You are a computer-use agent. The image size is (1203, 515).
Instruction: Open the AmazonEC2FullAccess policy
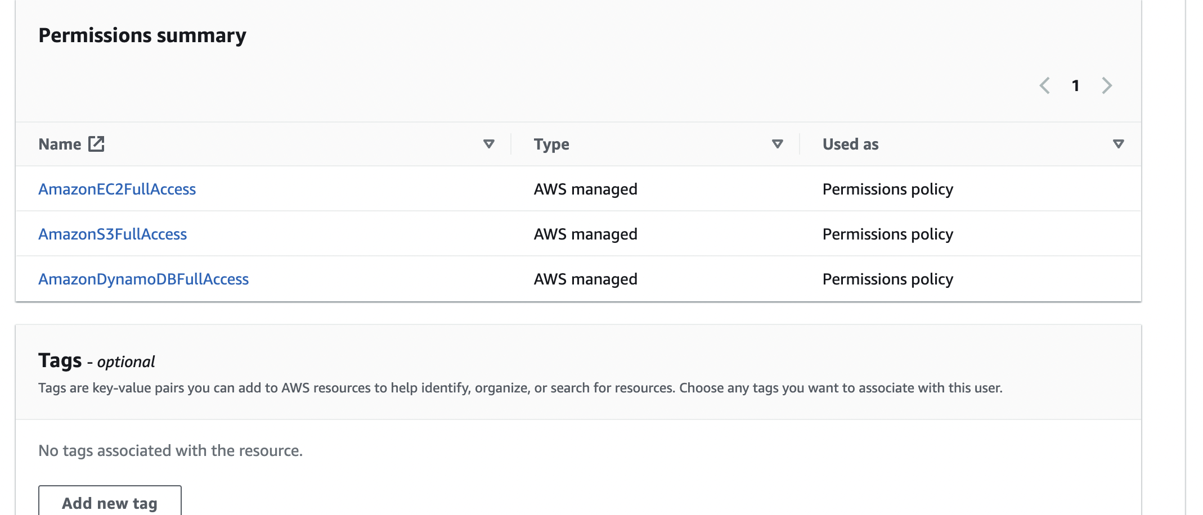[x=117, y=189]
